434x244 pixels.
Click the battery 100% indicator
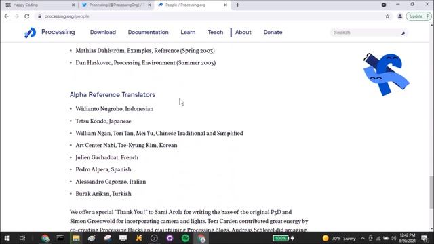pos(281,238)
